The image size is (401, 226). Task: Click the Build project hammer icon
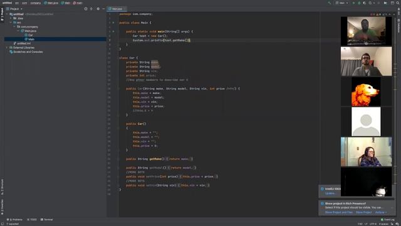pyautogui.click(x=330, y=3)
